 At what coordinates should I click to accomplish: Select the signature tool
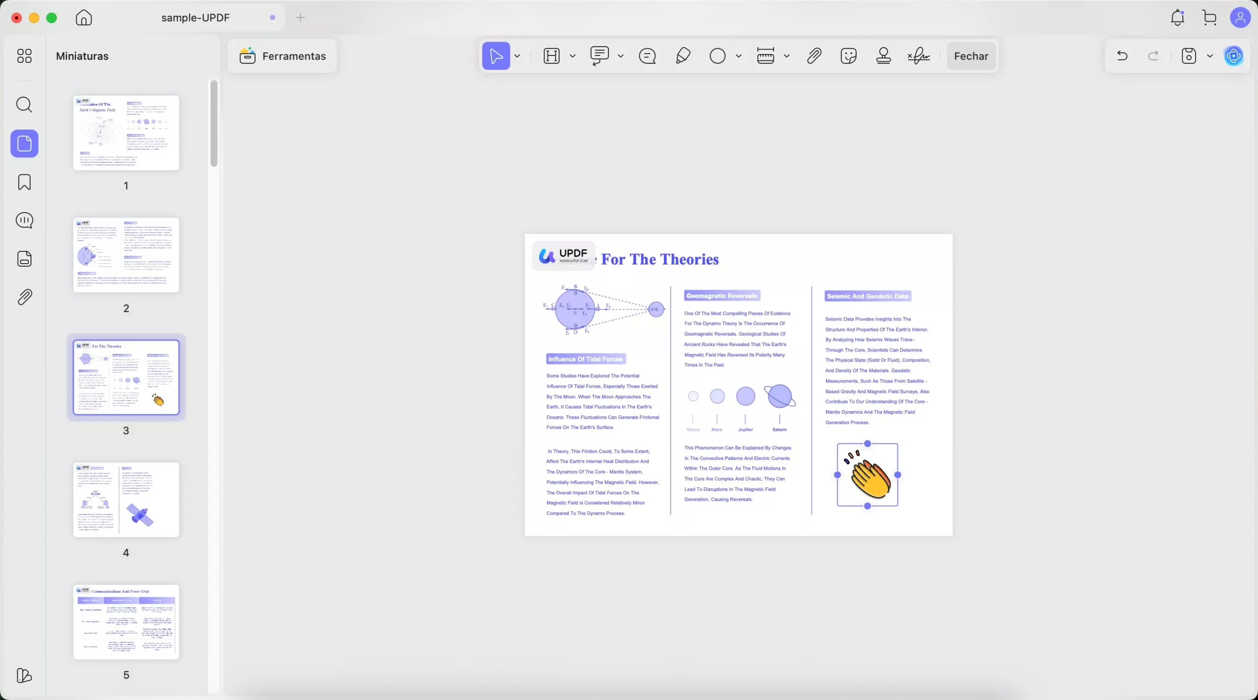pos(918,56)
